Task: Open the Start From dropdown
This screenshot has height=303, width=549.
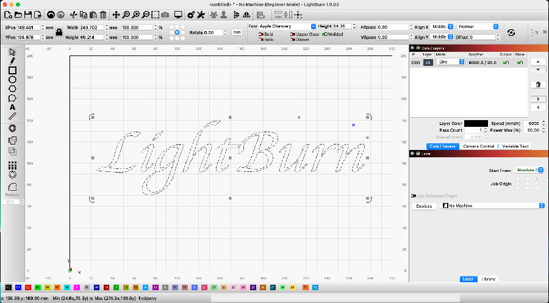Action: (x=529, y=170)
